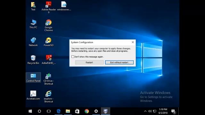The width and height of the screenshot is (205, 115).
Task: Click the Show desktop strip
Action: pyautogui.click(x=179, y=111)
